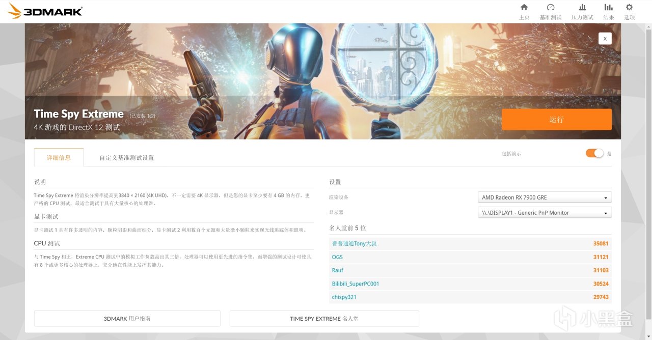
Task: Click the score 30524
Action: pyautogui.click(x=601, y=284)
